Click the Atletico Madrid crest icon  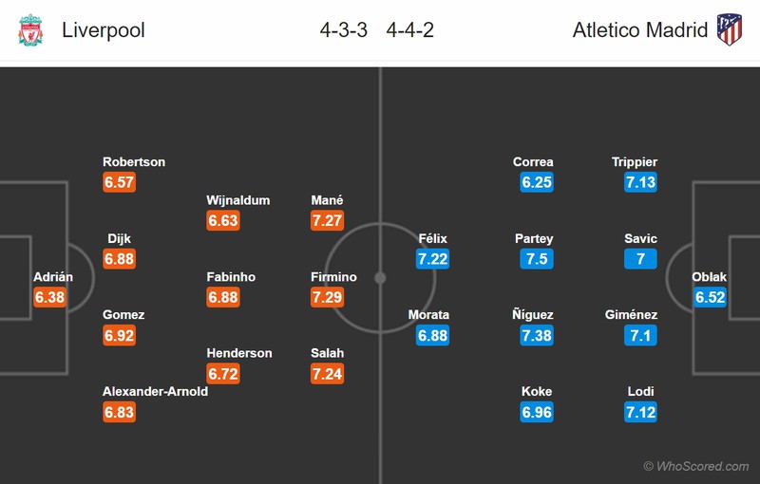tap(730, 29)
